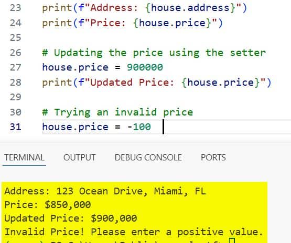Click the comment 'Trying an invalid price'

click(x=117, y=112)
